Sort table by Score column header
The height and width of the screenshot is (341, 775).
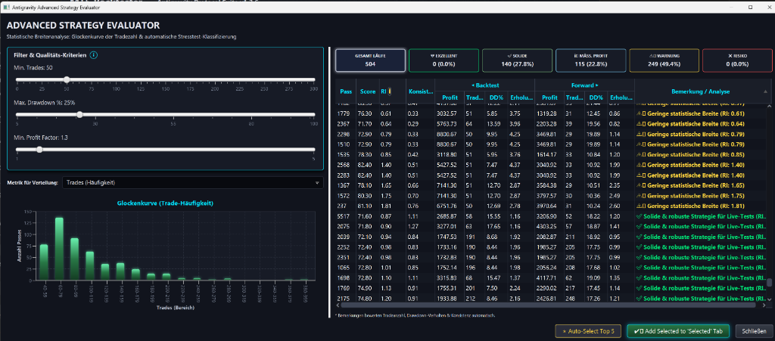coord(367,91)
